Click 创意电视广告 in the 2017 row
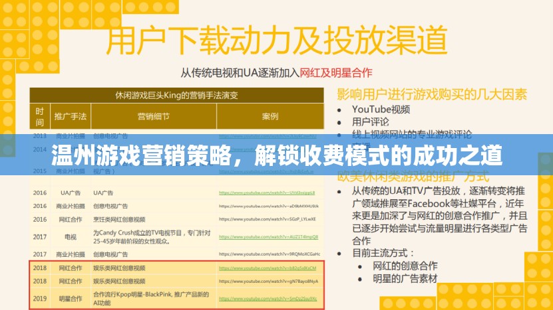 (x=110, y=254)
